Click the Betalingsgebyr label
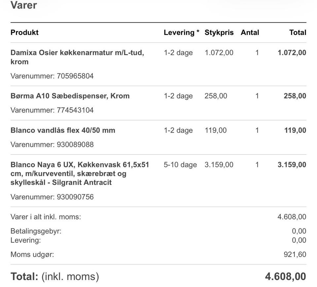The image size is (317, 287). [36, 231]
